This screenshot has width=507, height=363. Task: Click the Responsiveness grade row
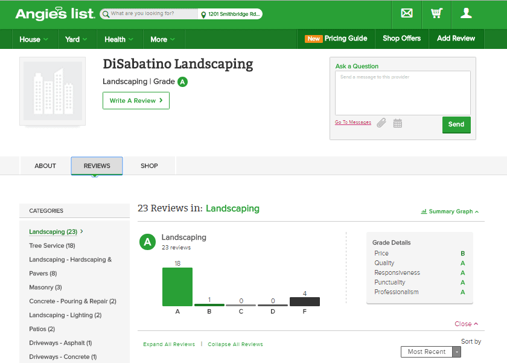click(419, 273)
